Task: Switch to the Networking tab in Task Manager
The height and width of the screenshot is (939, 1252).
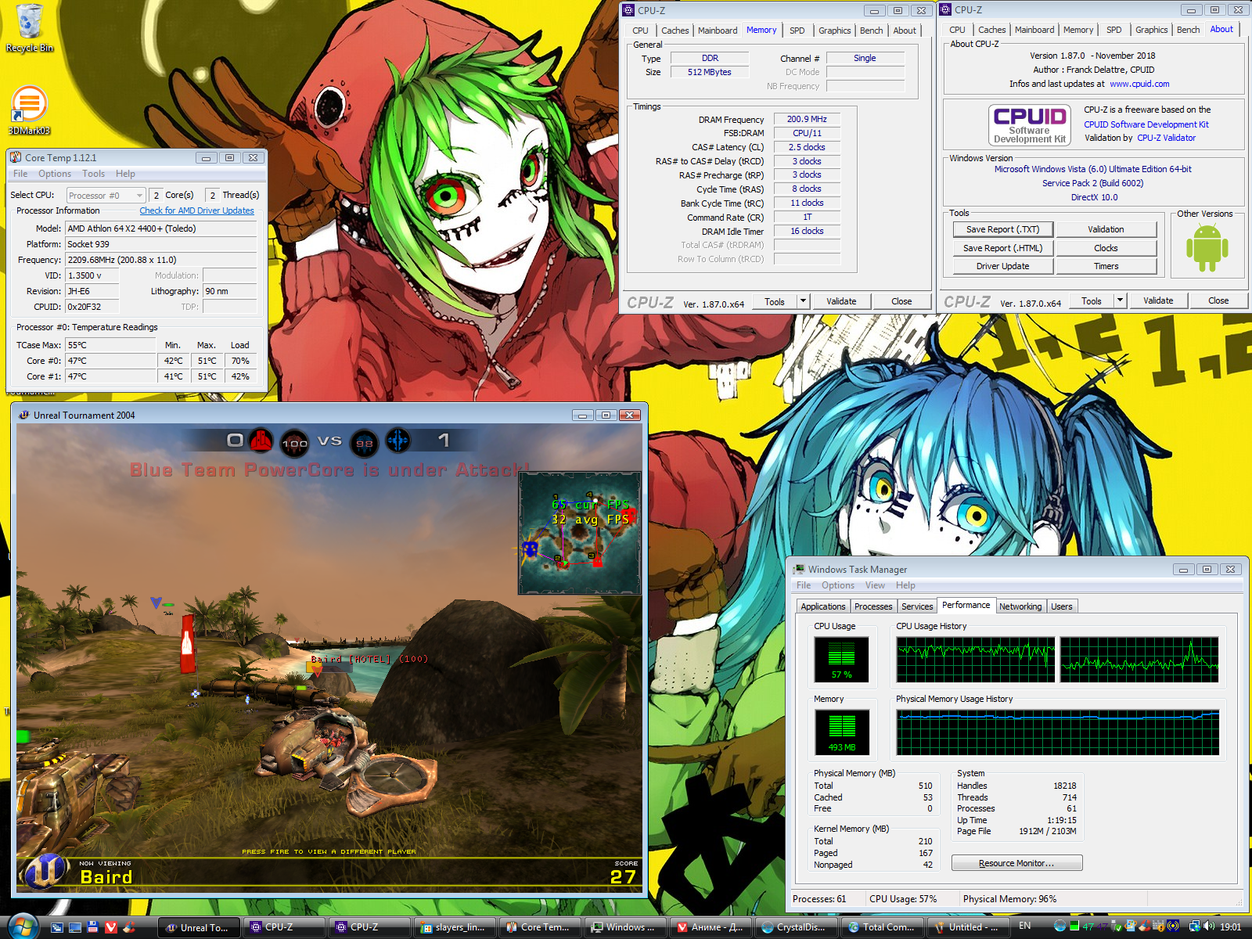Action: [1020, 606]
